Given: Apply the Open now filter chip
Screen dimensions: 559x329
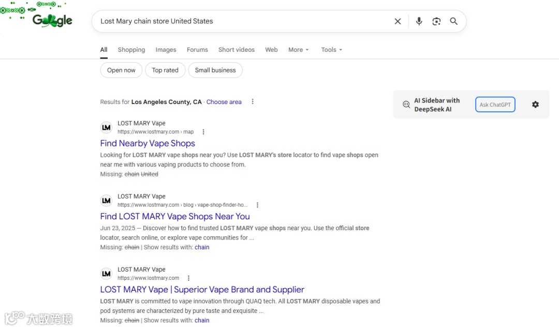Looking at the screenshot, I should pyautogui.click(x=121, y=70).
